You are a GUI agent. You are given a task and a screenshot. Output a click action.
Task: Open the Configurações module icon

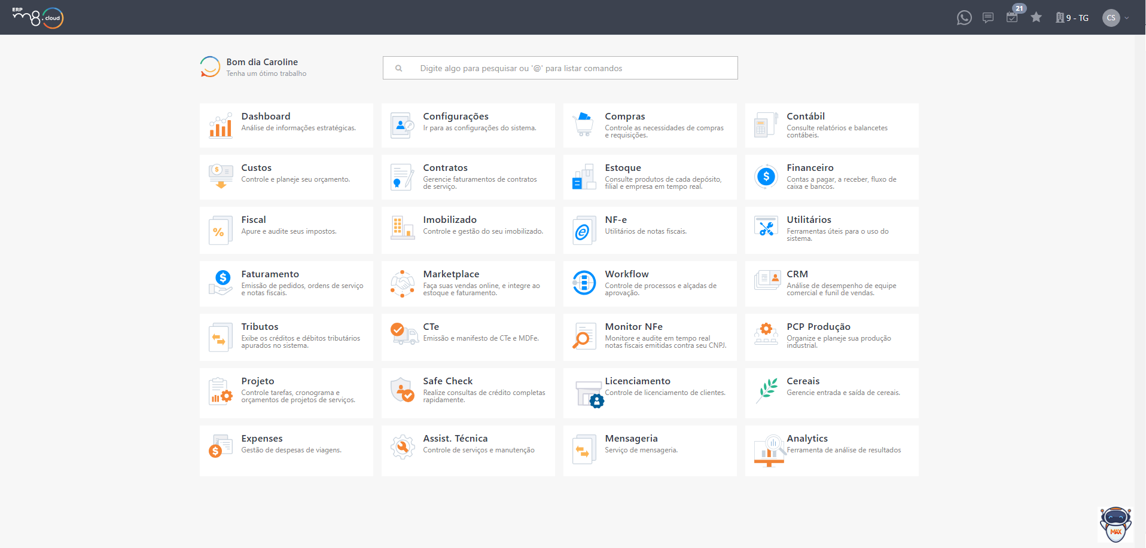[x=403, y=125]
